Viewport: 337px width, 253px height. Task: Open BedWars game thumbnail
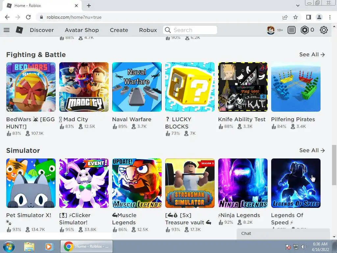pos(31,87)
